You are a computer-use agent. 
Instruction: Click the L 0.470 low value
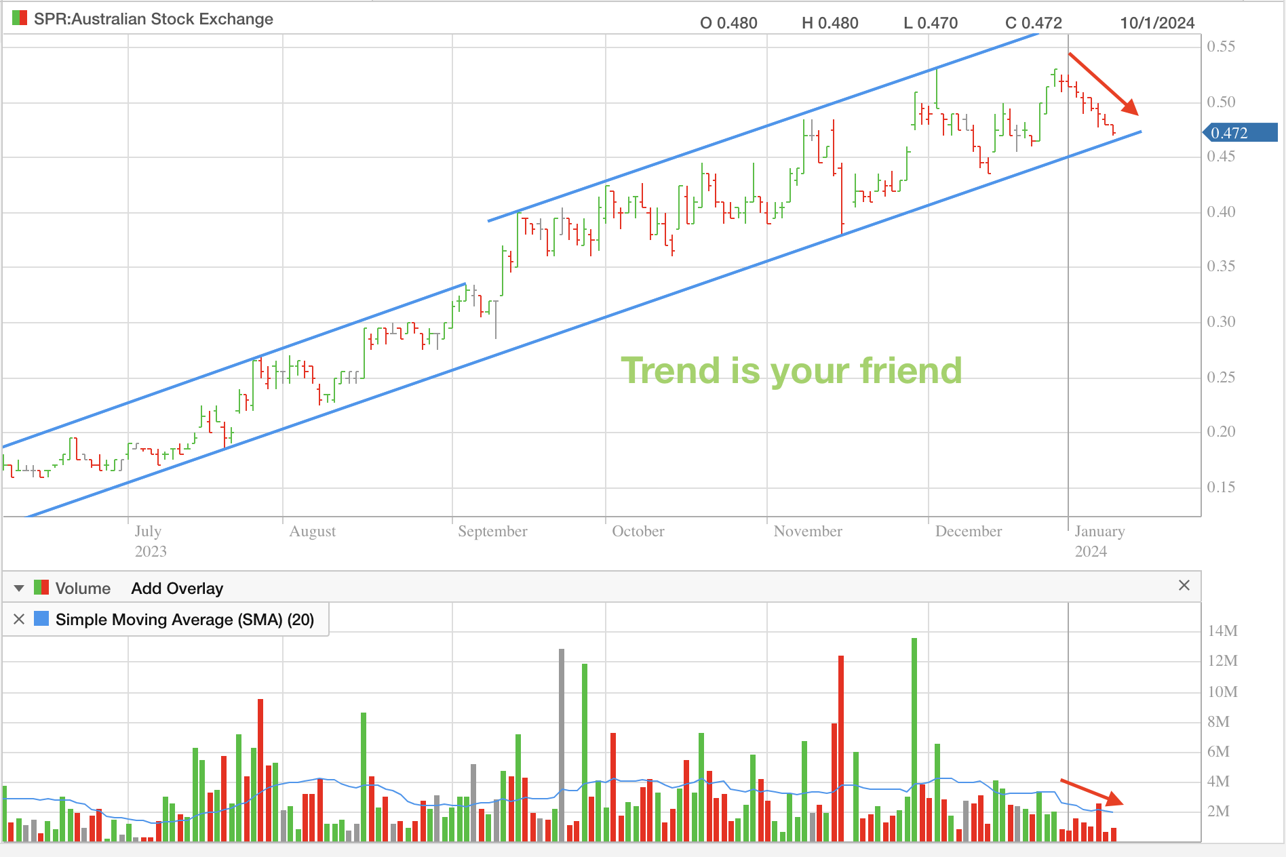click(931, 23)
